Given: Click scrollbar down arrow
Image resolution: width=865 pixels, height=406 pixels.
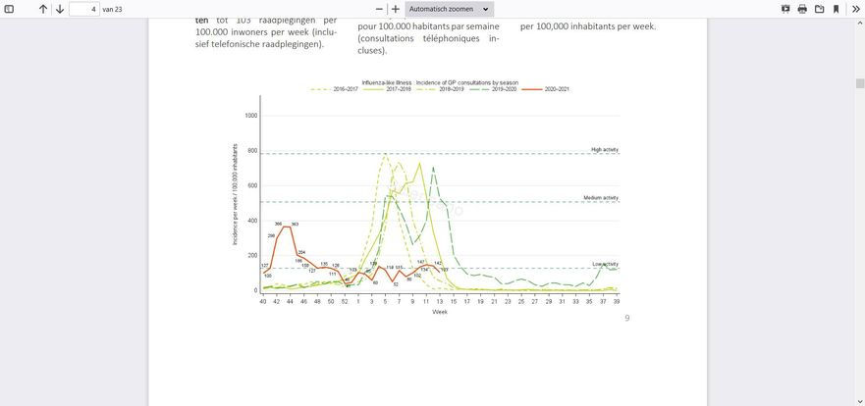Looking at the screenshot, I should 859,401.
